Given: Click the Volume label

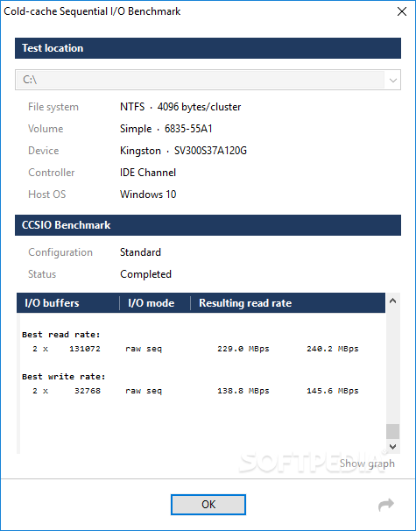Looking at the screenshot, I should [x=46, y=129].
